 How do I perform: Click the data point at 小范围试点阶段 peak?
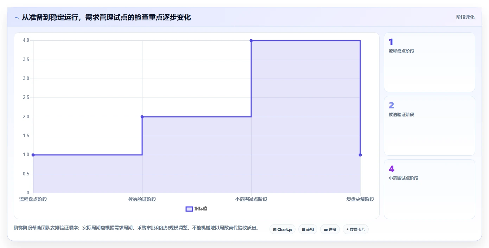point(251,41)
